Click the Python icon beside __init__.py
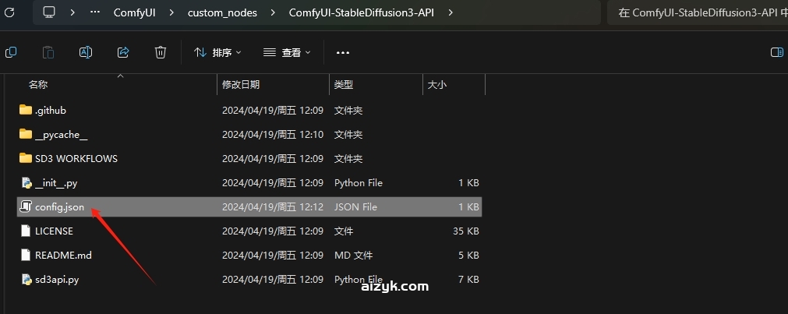Viewport: 788px width, 314px height. [27, 182]
